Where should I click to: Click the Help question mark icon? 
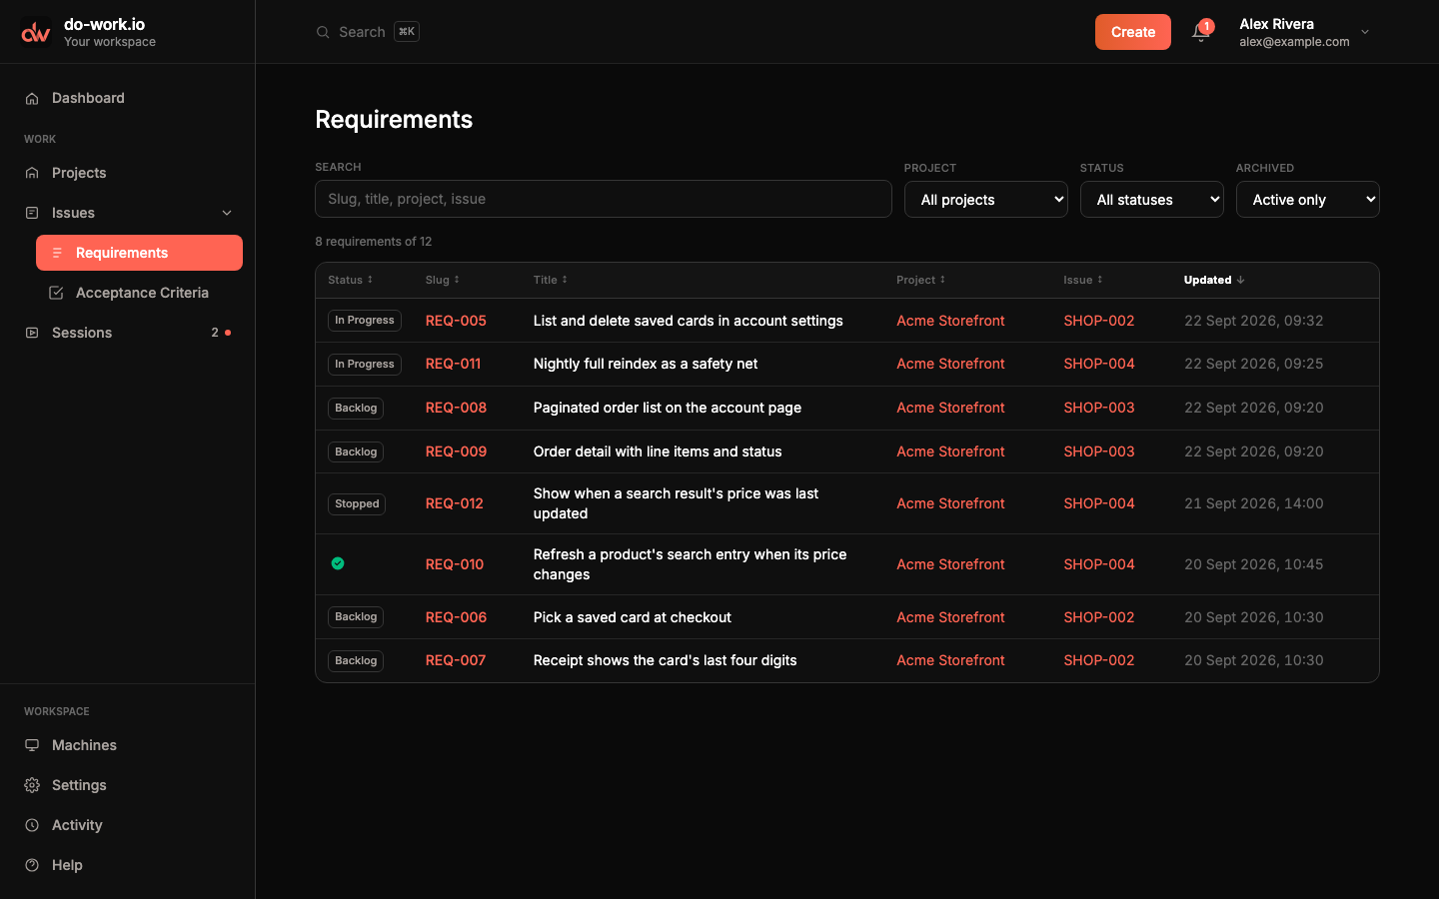[32, 865]
